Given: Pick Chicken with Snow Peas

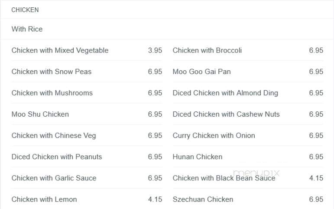Looking at the screenshot, I should click(52, 72).
